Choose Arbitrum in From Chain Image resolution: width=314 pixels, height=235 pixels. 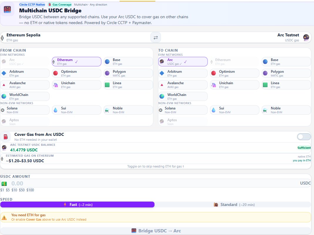coord(25,73)
